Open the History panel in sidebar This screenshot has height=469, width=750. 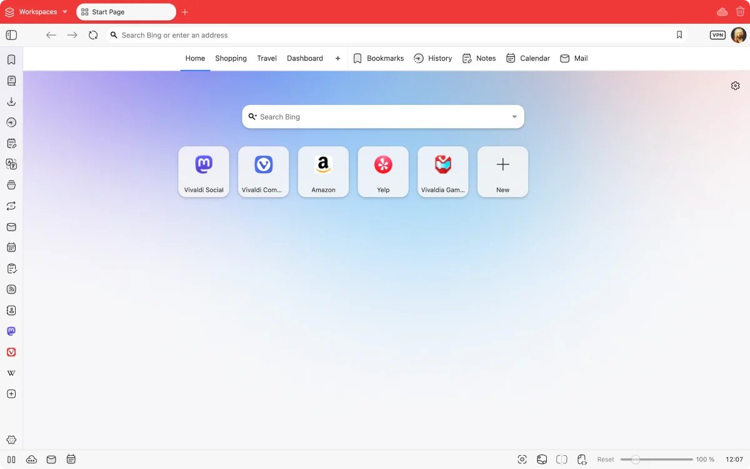point(11,123)
